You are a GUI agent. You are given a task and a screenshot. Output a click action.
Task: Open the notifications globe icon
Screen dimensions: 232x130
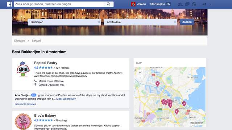[x=194, y=4]
